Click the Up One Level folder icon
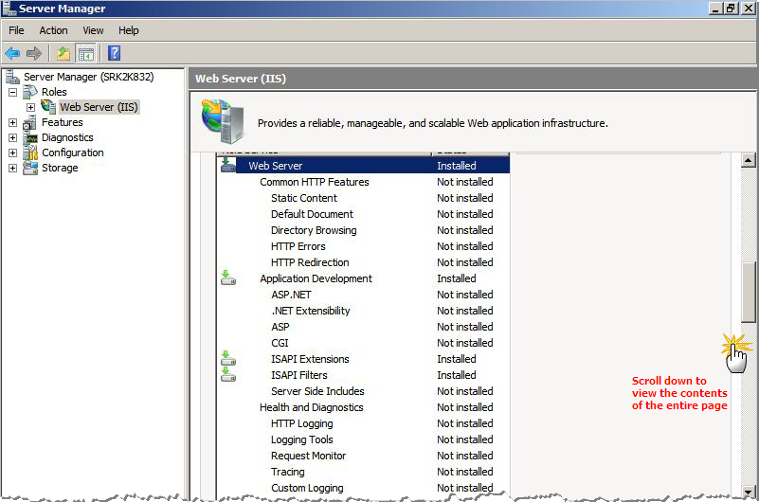 (63, 53)
